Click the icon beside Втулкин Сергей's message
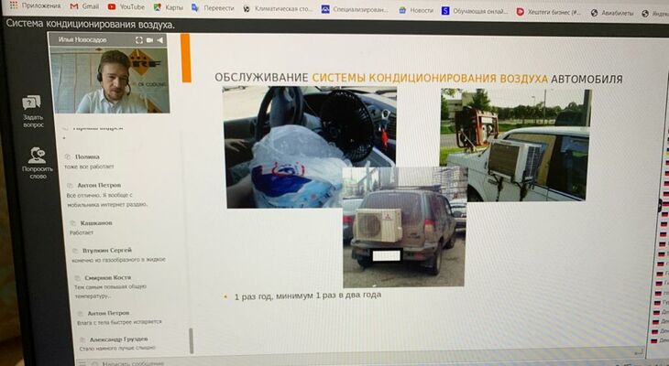 75,251
